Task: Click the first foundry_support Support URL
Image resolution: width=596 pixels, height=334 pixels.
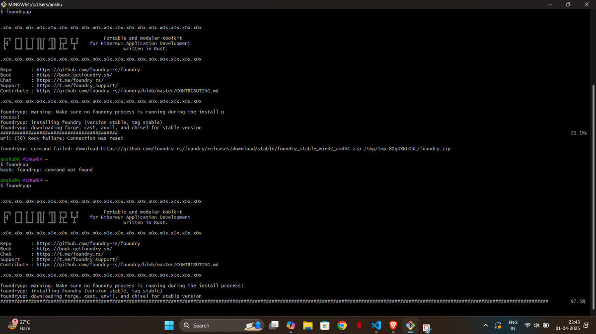Action: pyautogui.click(x=77, y=86)
